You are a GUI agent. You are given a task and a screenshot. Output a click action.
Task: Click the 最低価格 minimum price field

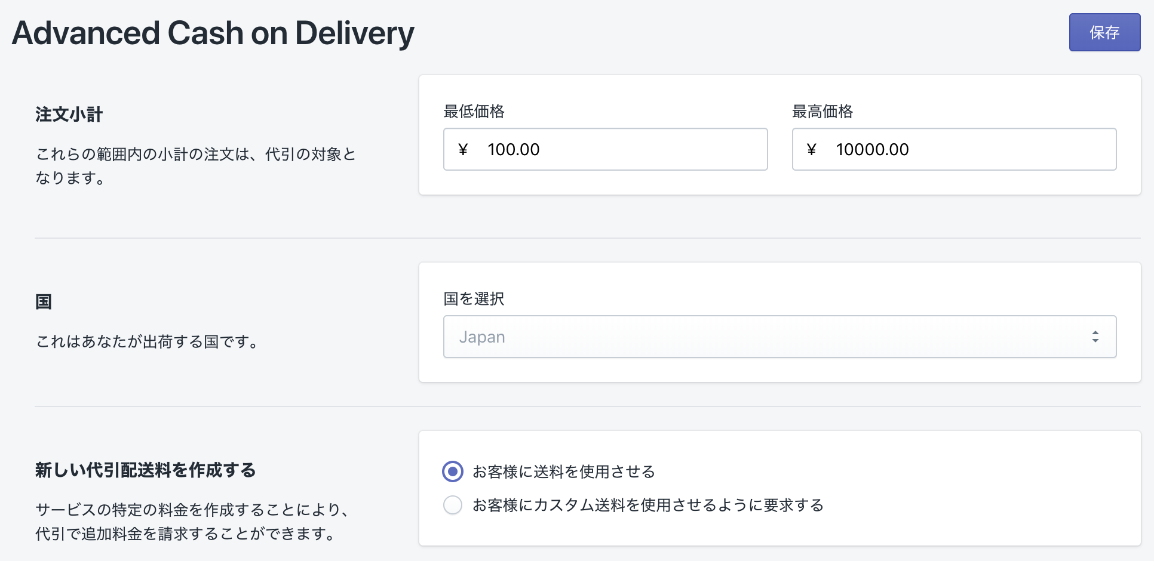coord(605,149)
